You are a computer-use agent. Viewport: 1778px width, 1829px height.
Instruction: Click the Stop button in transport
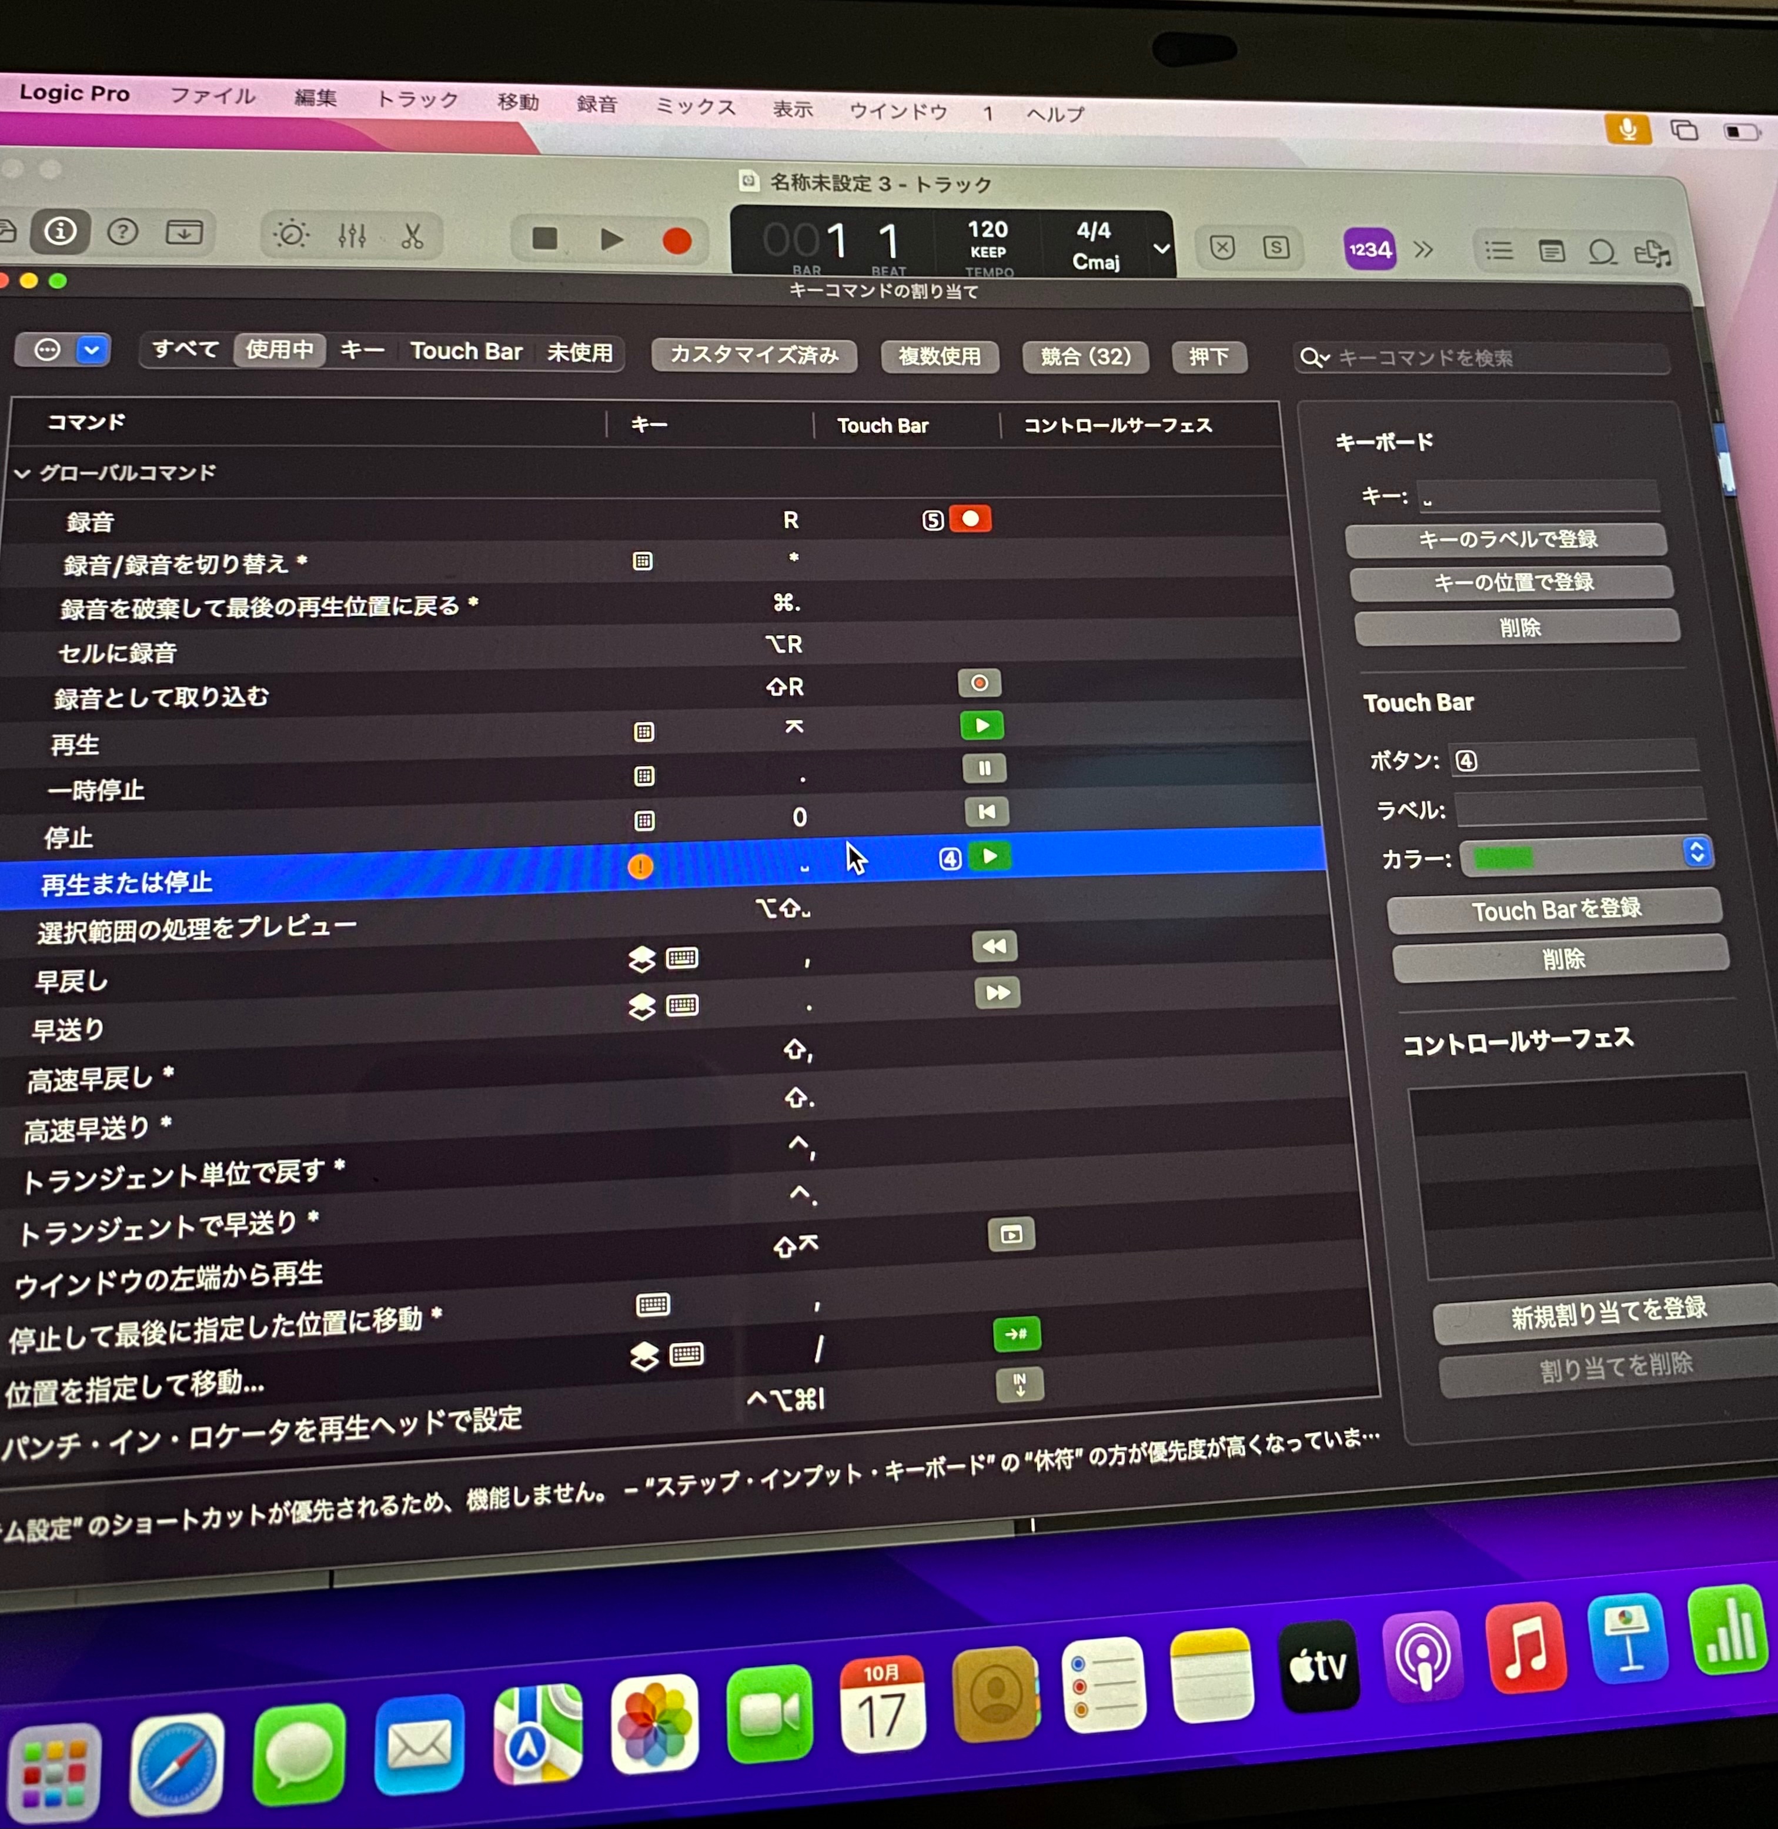(x=544, y=239)
